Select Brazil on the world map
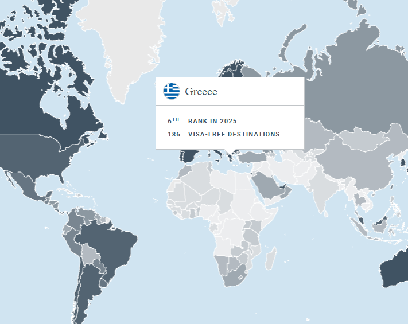This screenshot has height=324, width=408. (112, 241)
